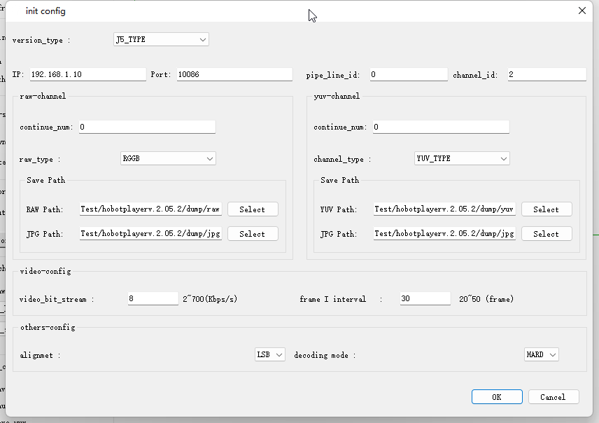Open the decoding mode HARD dropdown
Screen dimensions: 599x423
[542, 355]
